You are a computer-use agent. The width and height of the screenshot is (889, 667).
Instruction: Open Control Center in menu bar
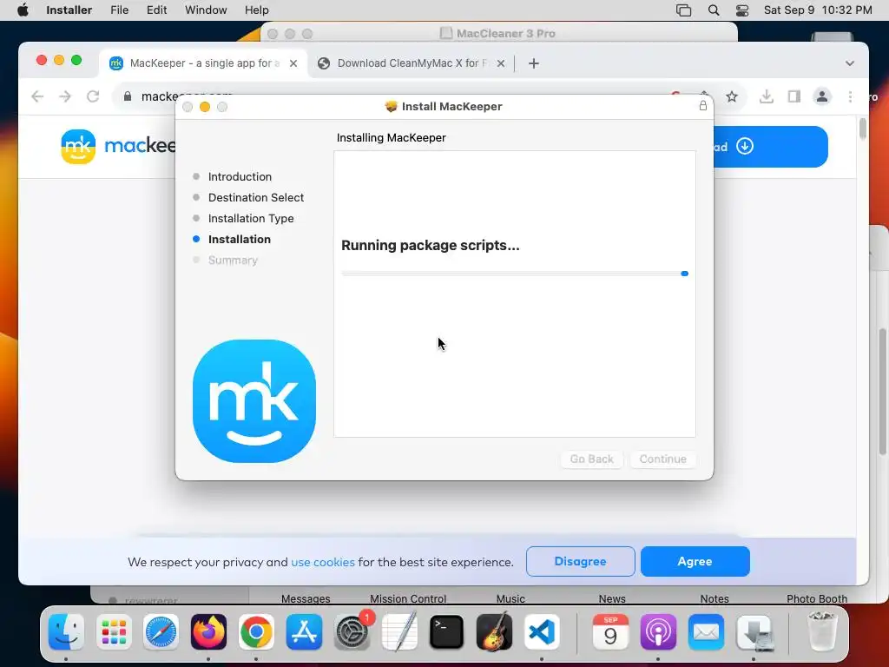(x=742, y=10)
